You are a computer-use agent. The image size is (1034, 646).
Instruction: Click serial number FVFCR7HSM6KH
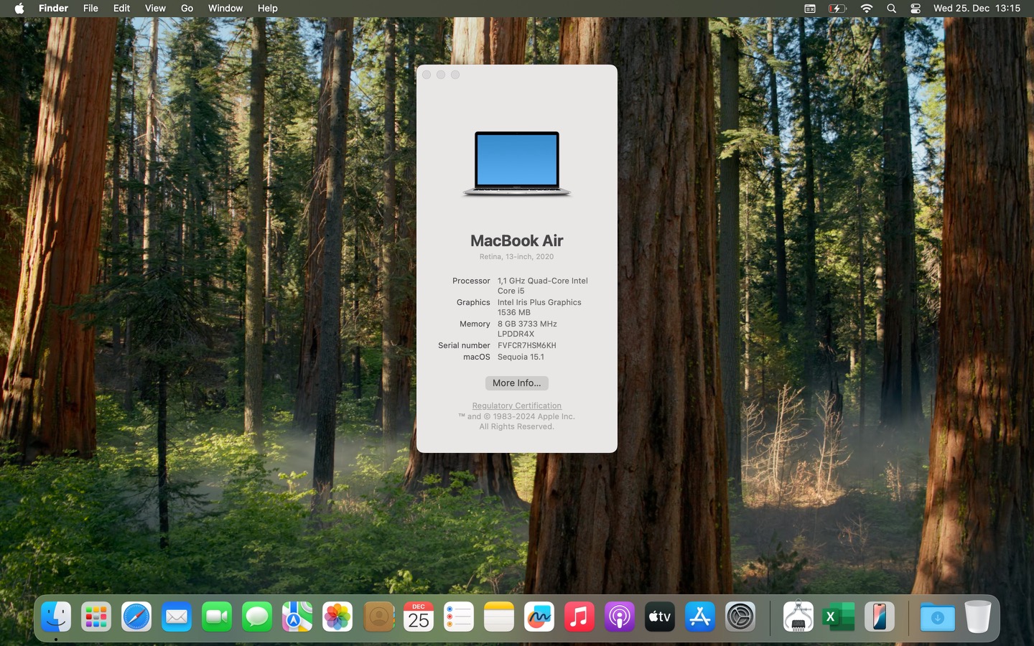527,345
